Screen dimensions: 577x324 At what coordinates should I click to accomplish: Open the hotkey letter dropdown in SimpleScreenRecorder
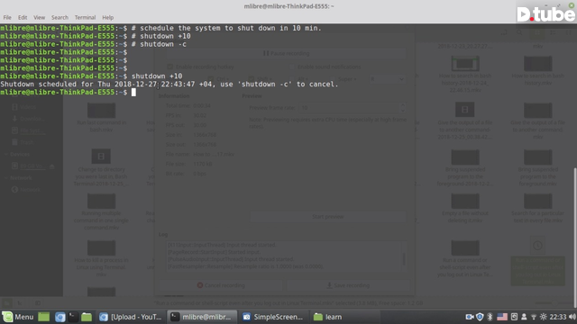(x=388, y=79)
